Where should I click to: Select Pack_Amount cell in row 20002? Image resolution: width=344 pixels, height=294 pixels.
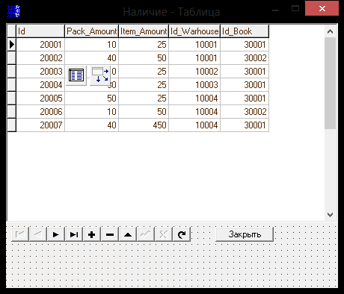[91, 58]
